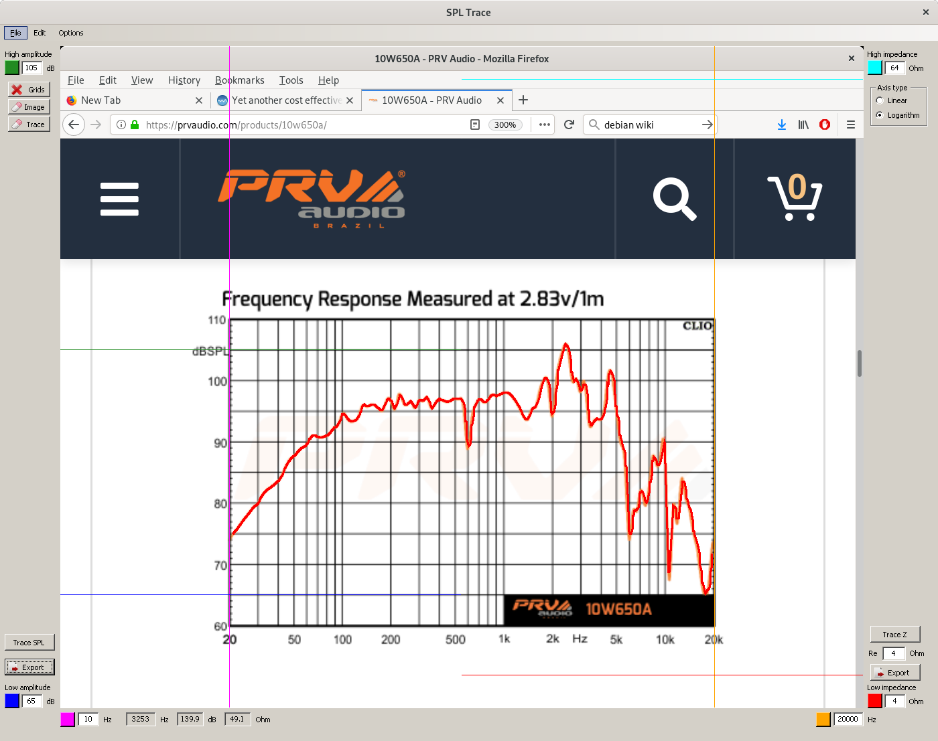Image resolution: width=938 pixels, height=741 pixels.
Task: Click the 3253 Hz cursor readout
Action: pos(140,719)
